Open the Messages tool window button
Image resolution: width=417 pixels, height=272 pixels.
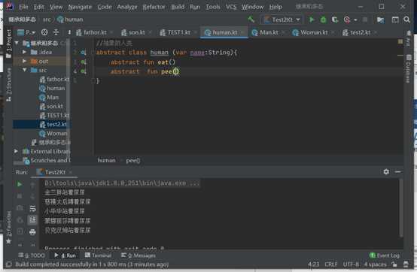[x=138, y=255]
